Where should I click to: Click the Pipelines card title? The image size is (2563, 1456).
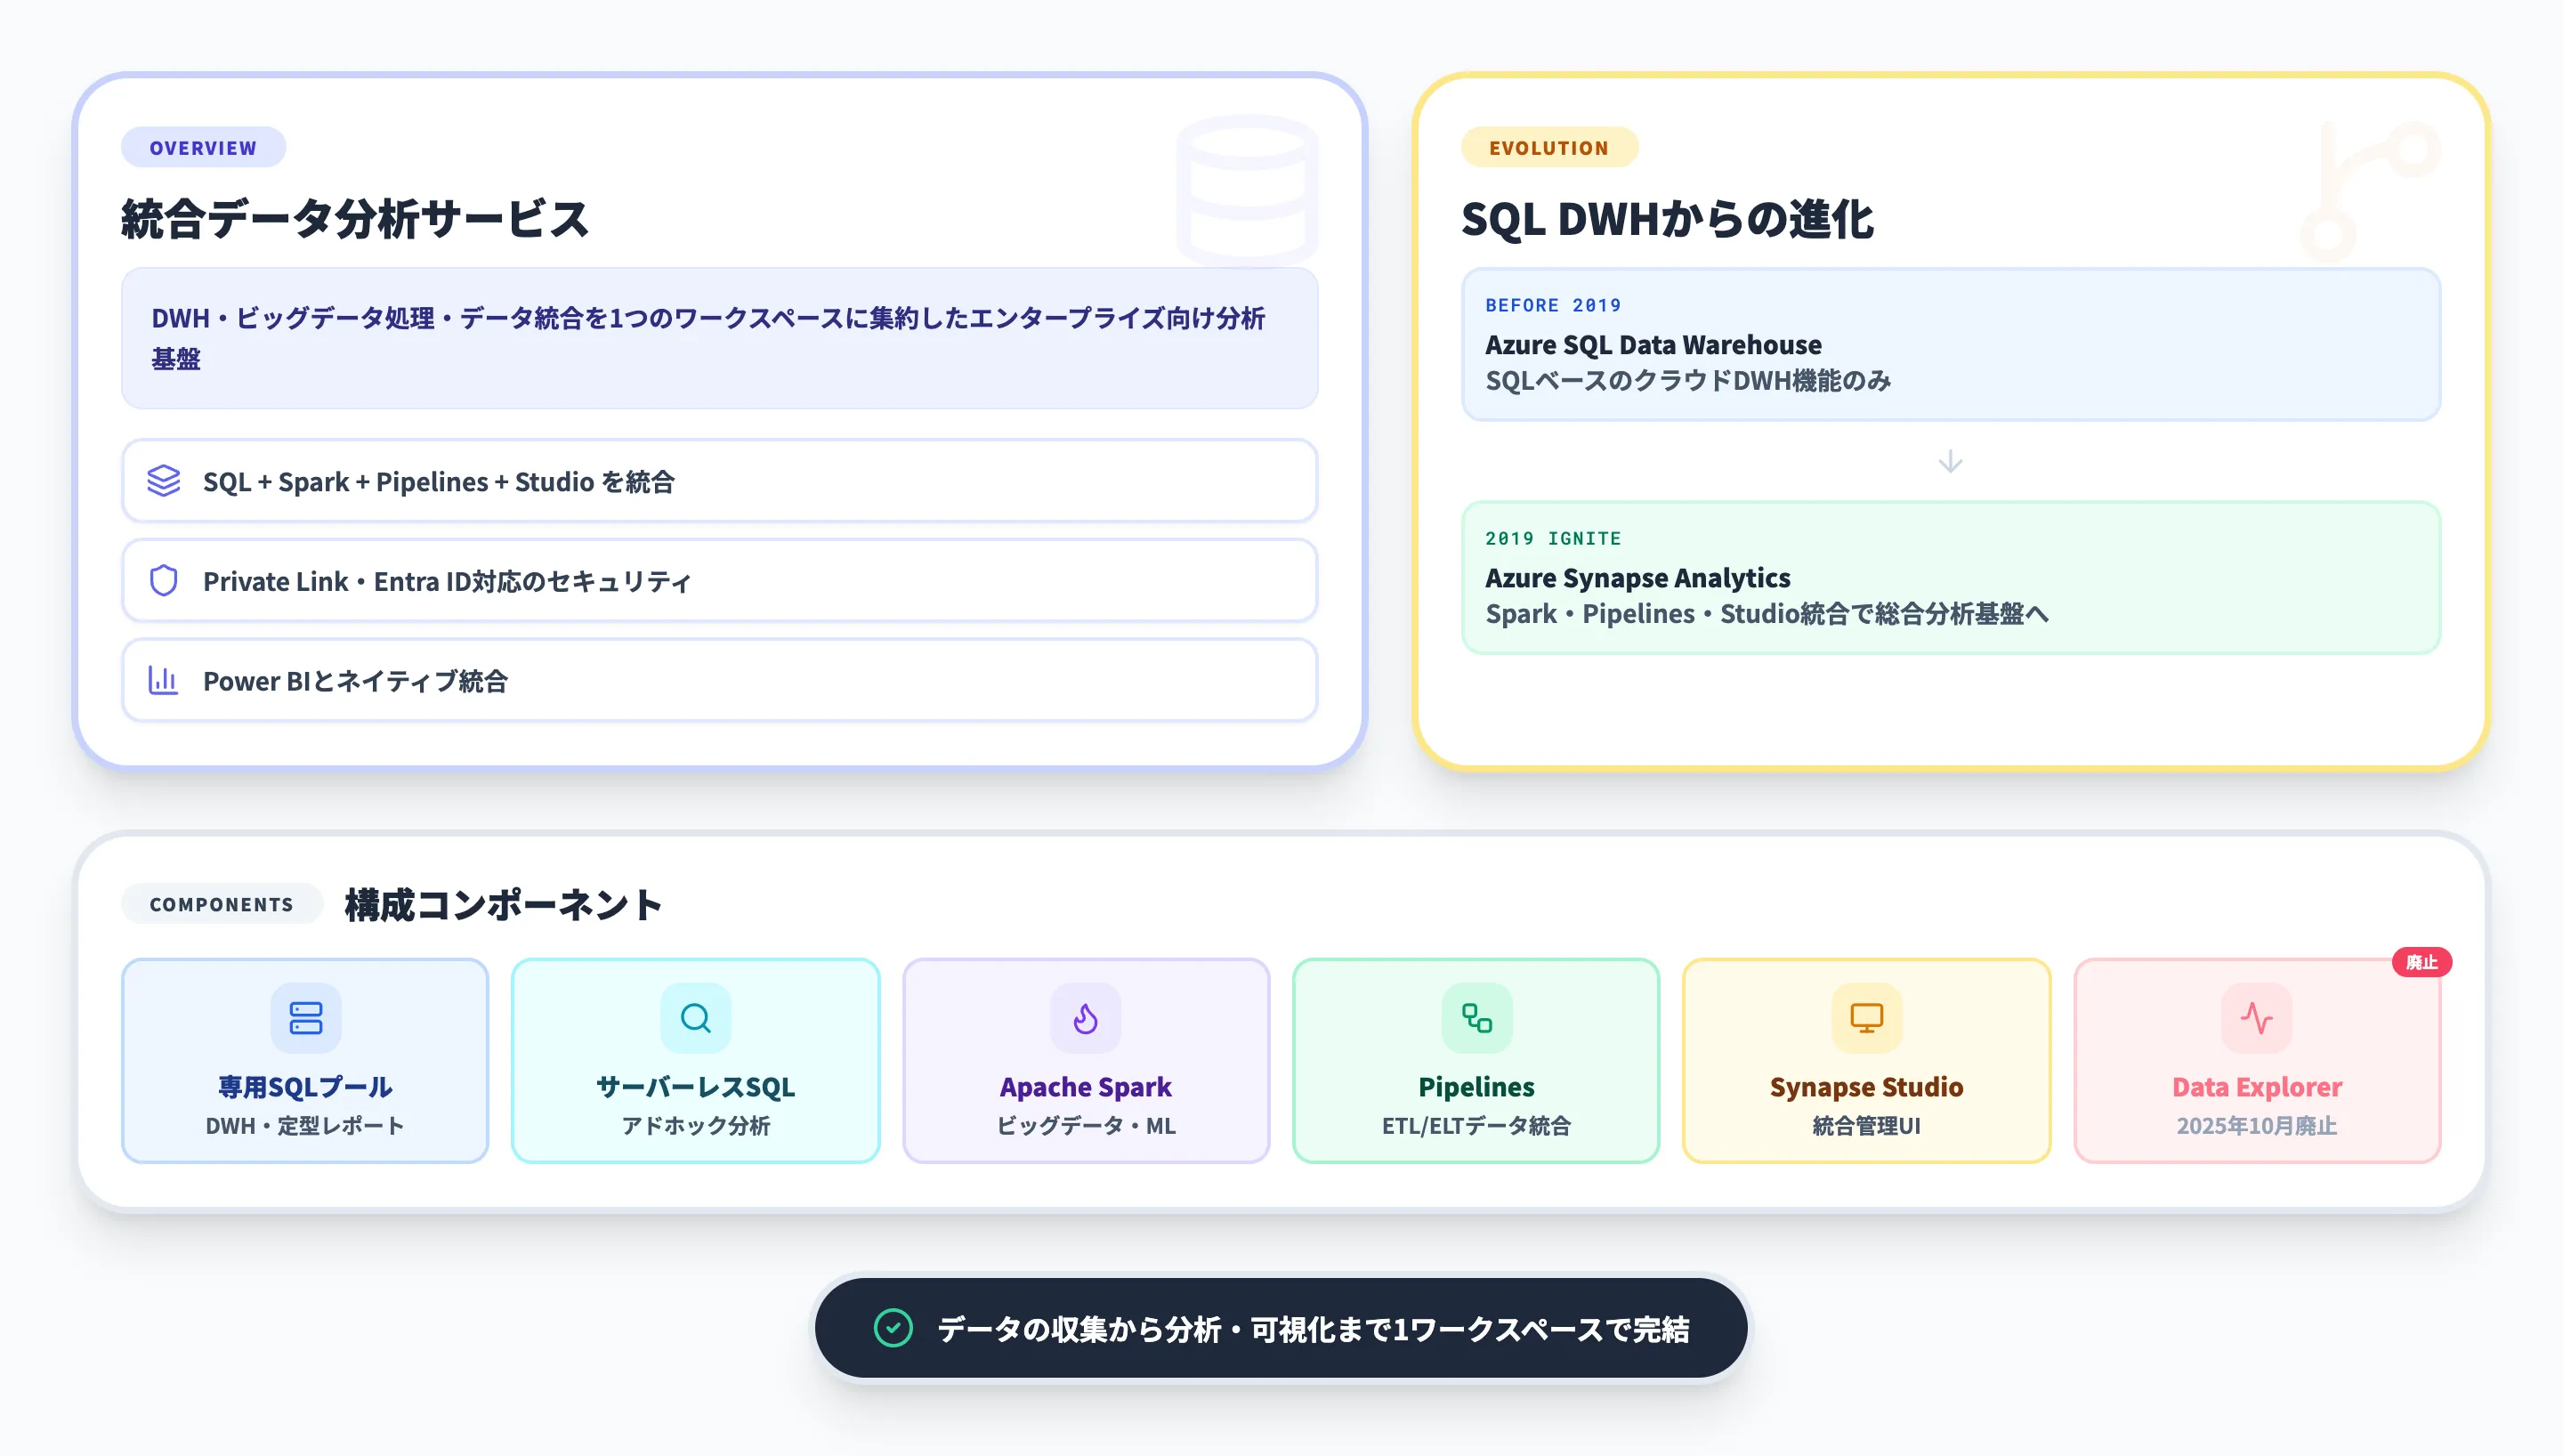[x=1476, y=1087]
